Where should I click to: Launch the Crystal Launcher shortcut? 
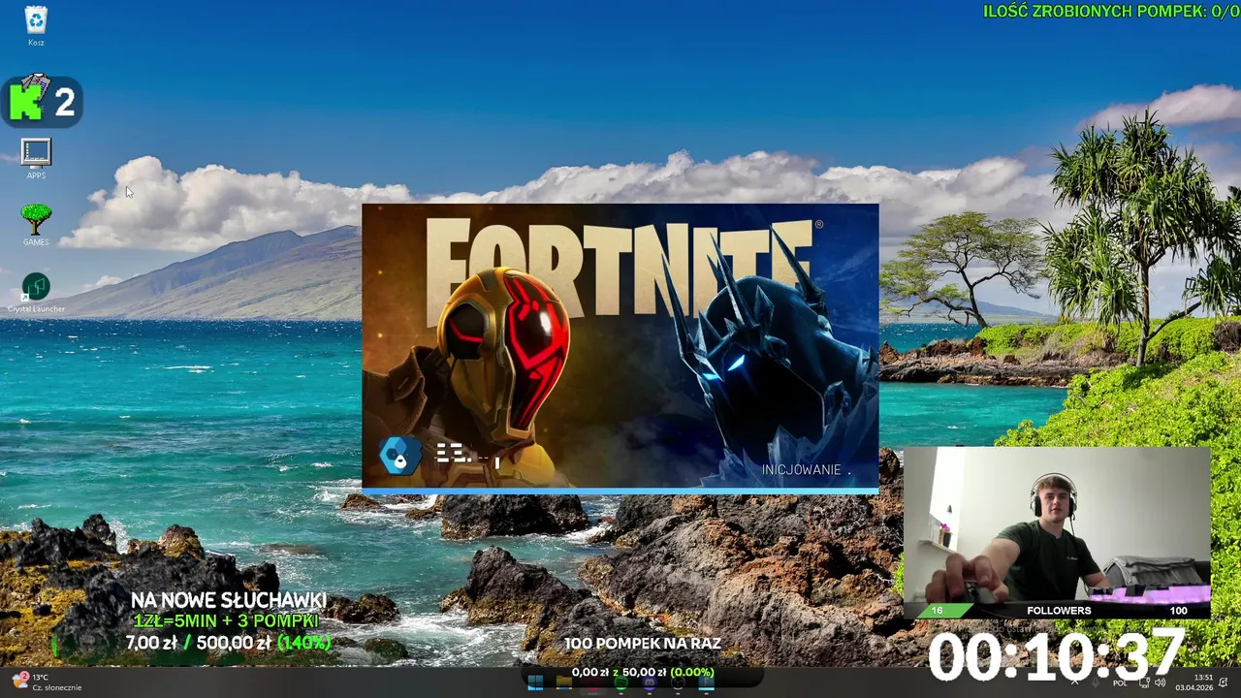36,293
